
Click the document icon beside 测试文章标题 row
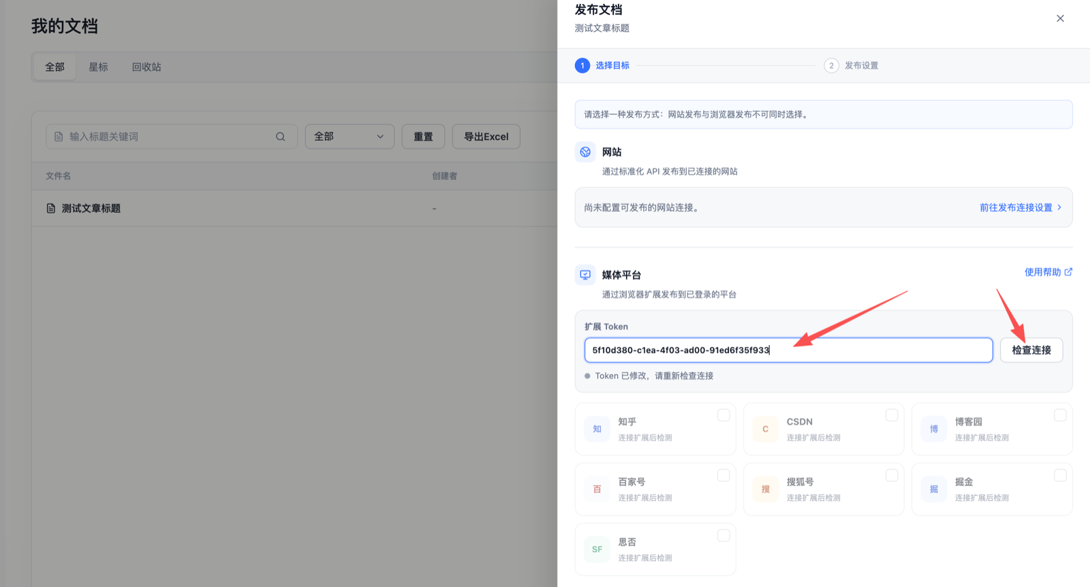coord(51,208)
